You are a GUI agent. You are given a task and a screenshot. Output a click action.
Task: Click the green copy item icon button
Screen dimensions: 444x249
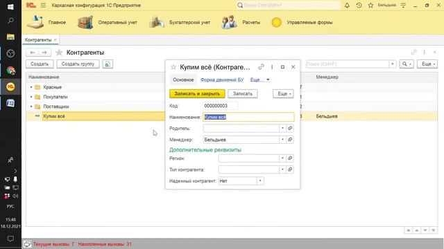(108, 64)
